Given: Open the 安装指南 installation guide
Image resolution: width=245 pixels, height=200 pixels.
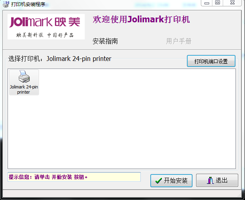Looking at the screenshot, I should click(x=105, y=41).
